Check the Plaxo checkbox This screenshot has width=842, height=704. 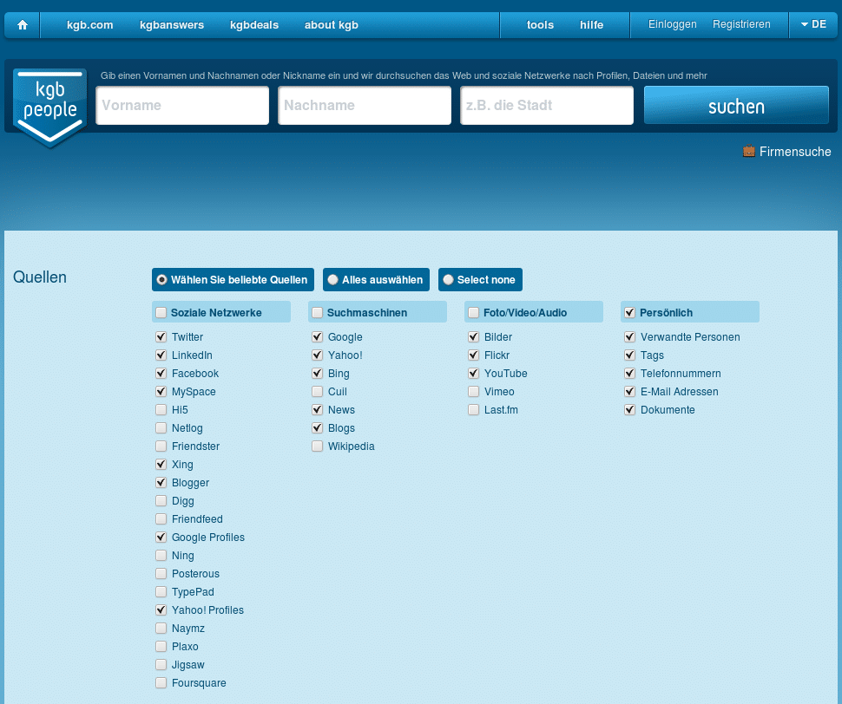coord(161,647)
